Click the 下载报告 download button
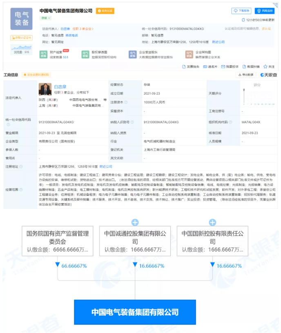 241,11
